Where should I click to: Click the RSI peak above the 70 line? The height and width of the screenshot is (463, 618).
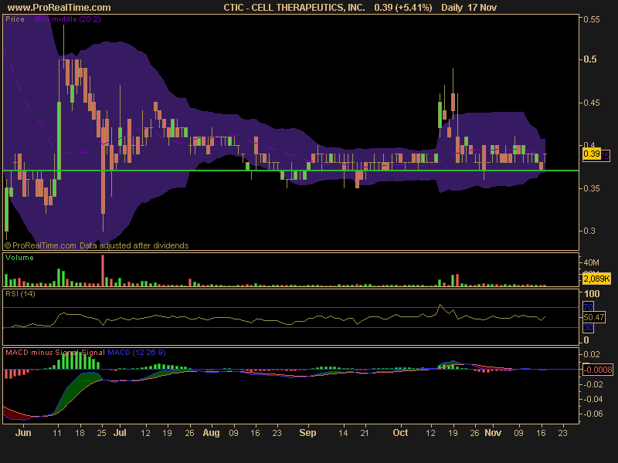(x=440, y=305)
